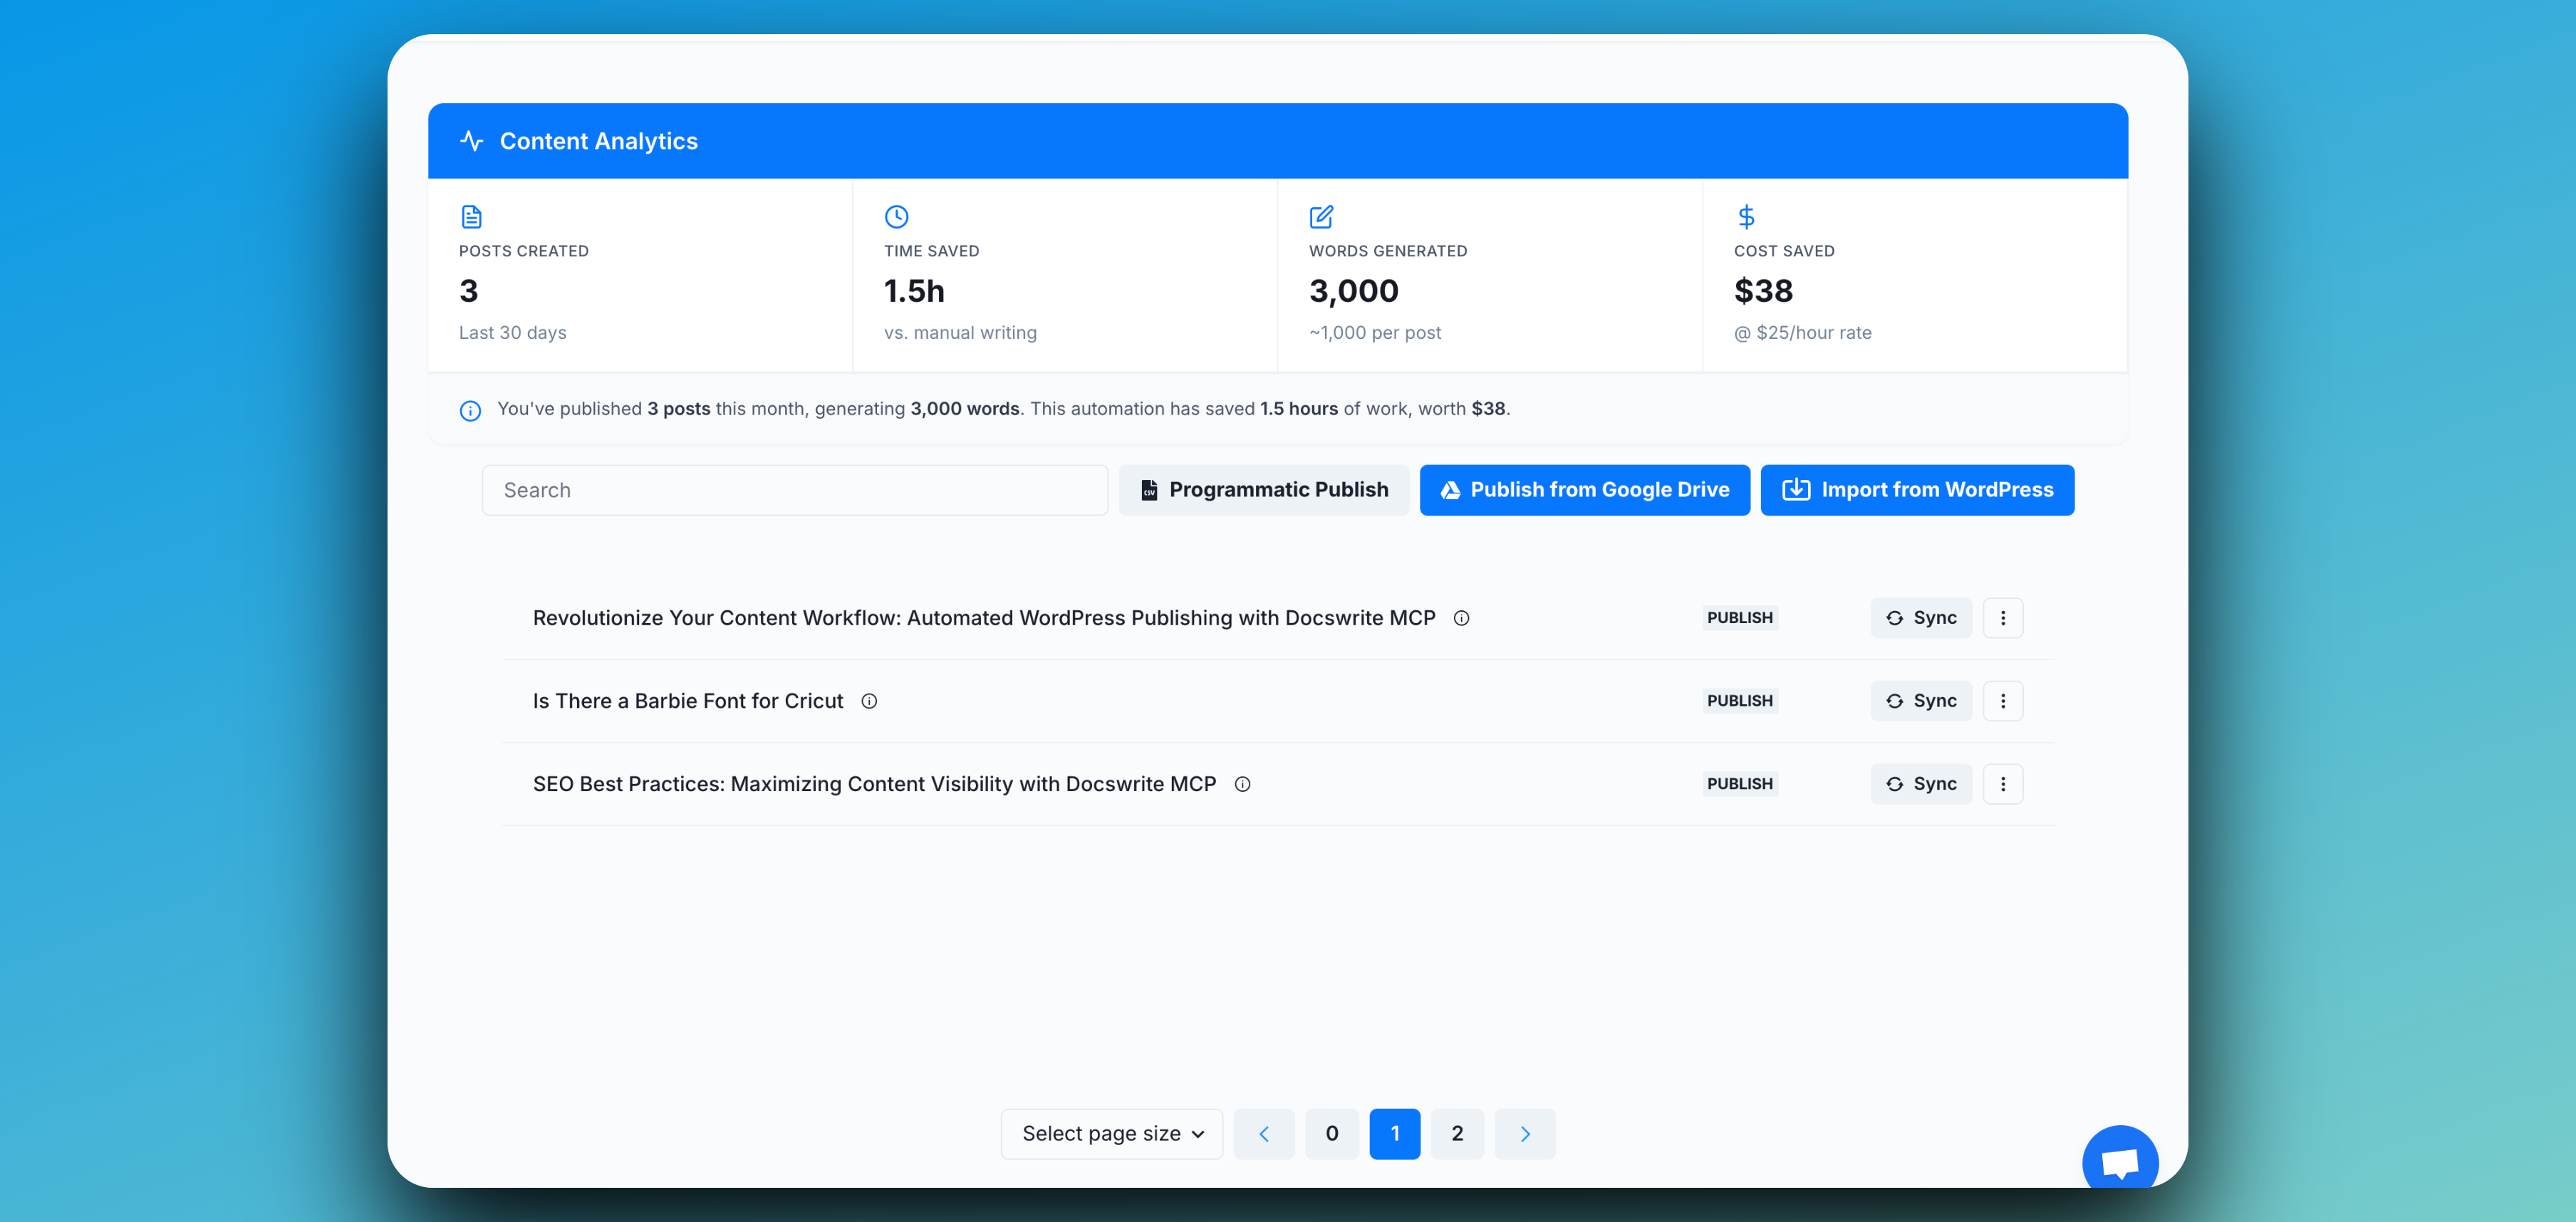The height and width of the screenshot is (1222, 2576).
Task: Click info icon beside SEO Best Practices post
Action: click(x=1242, y=784)
